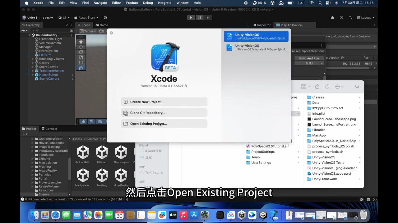Viewport: 398px width, 223px height.
Task: Select the Move tool in Scene toolbar
Action: coord(81,47)
